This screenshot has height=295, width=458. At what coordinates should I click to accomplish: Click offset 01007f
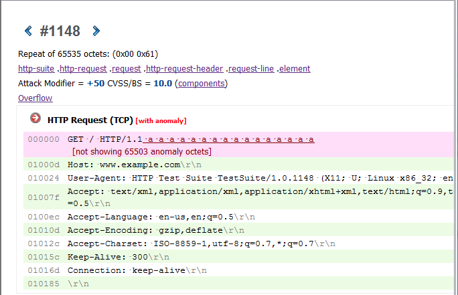click(44, 197)
